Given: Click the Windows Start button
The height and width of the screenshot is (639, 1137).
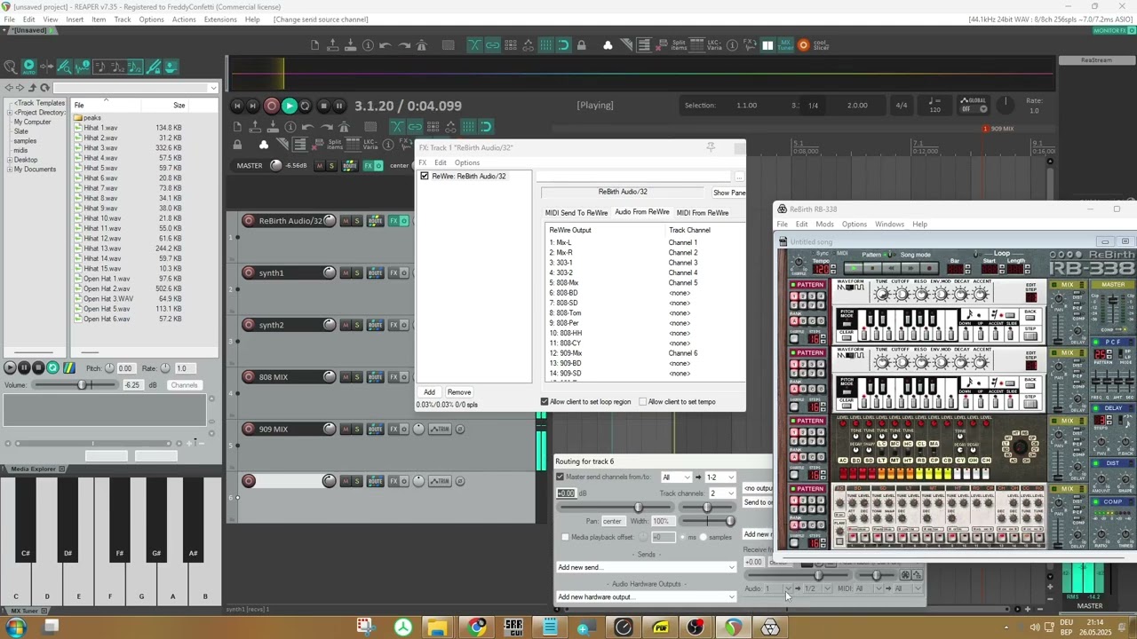Looking at the screenshot, I should 15,627.
